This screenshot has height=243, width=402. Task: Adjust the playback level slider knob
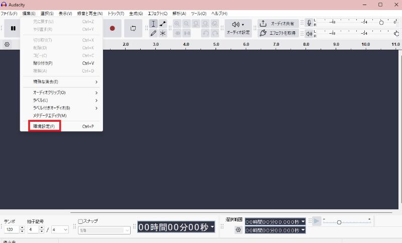pos(397,33)
